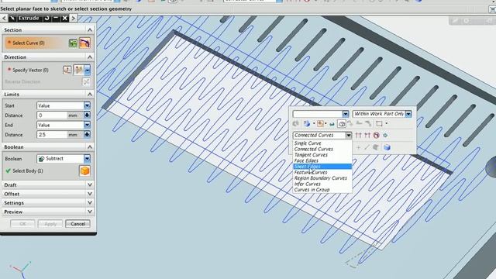Image resolution: width=496 pixels, height=279 pixels.
Task: Collapse the Limits group
Action: coord(90,95)
